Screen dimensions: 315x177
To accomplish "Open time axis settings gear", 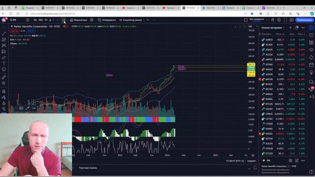I will click(253, 155).
